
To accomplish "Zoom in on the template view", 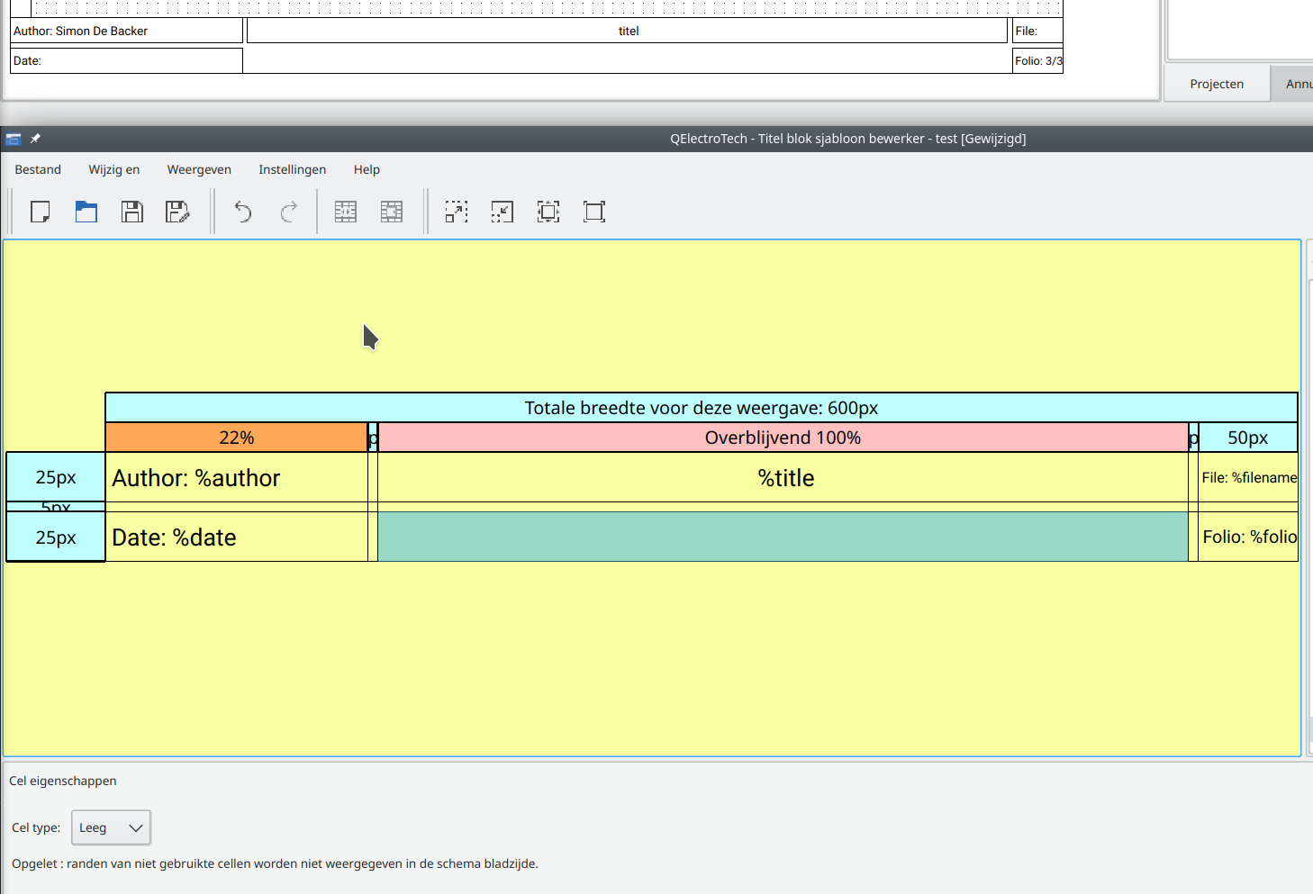I will [x=457, y=212].
